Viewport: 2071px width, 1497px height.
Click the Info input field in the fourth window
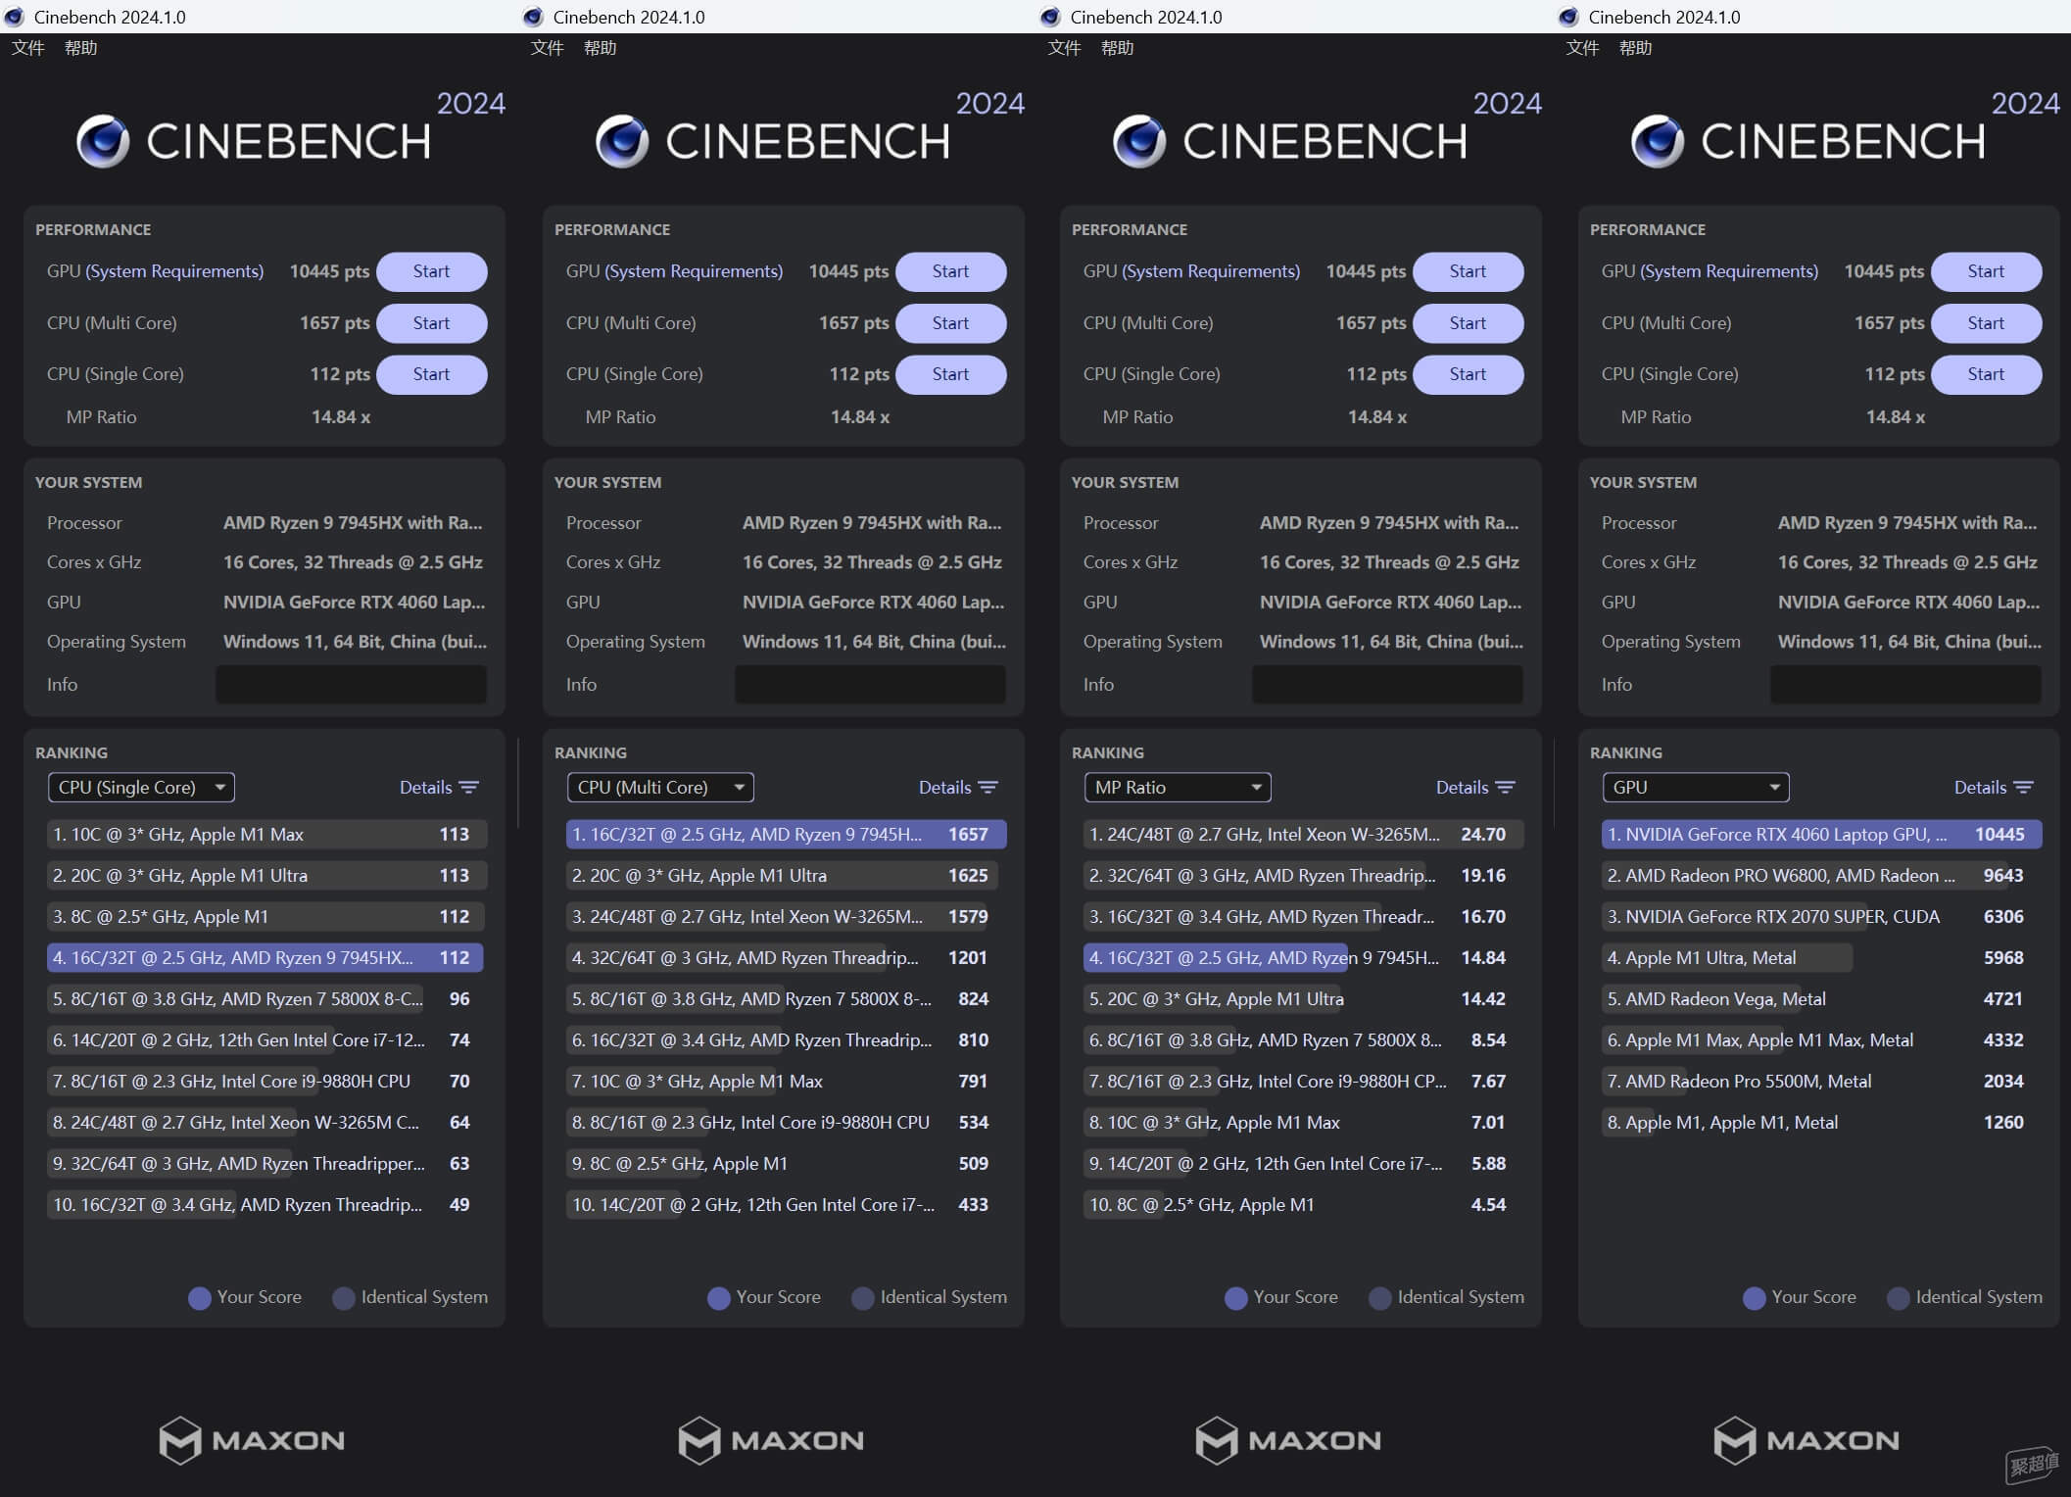click(x=1905, y=684)
